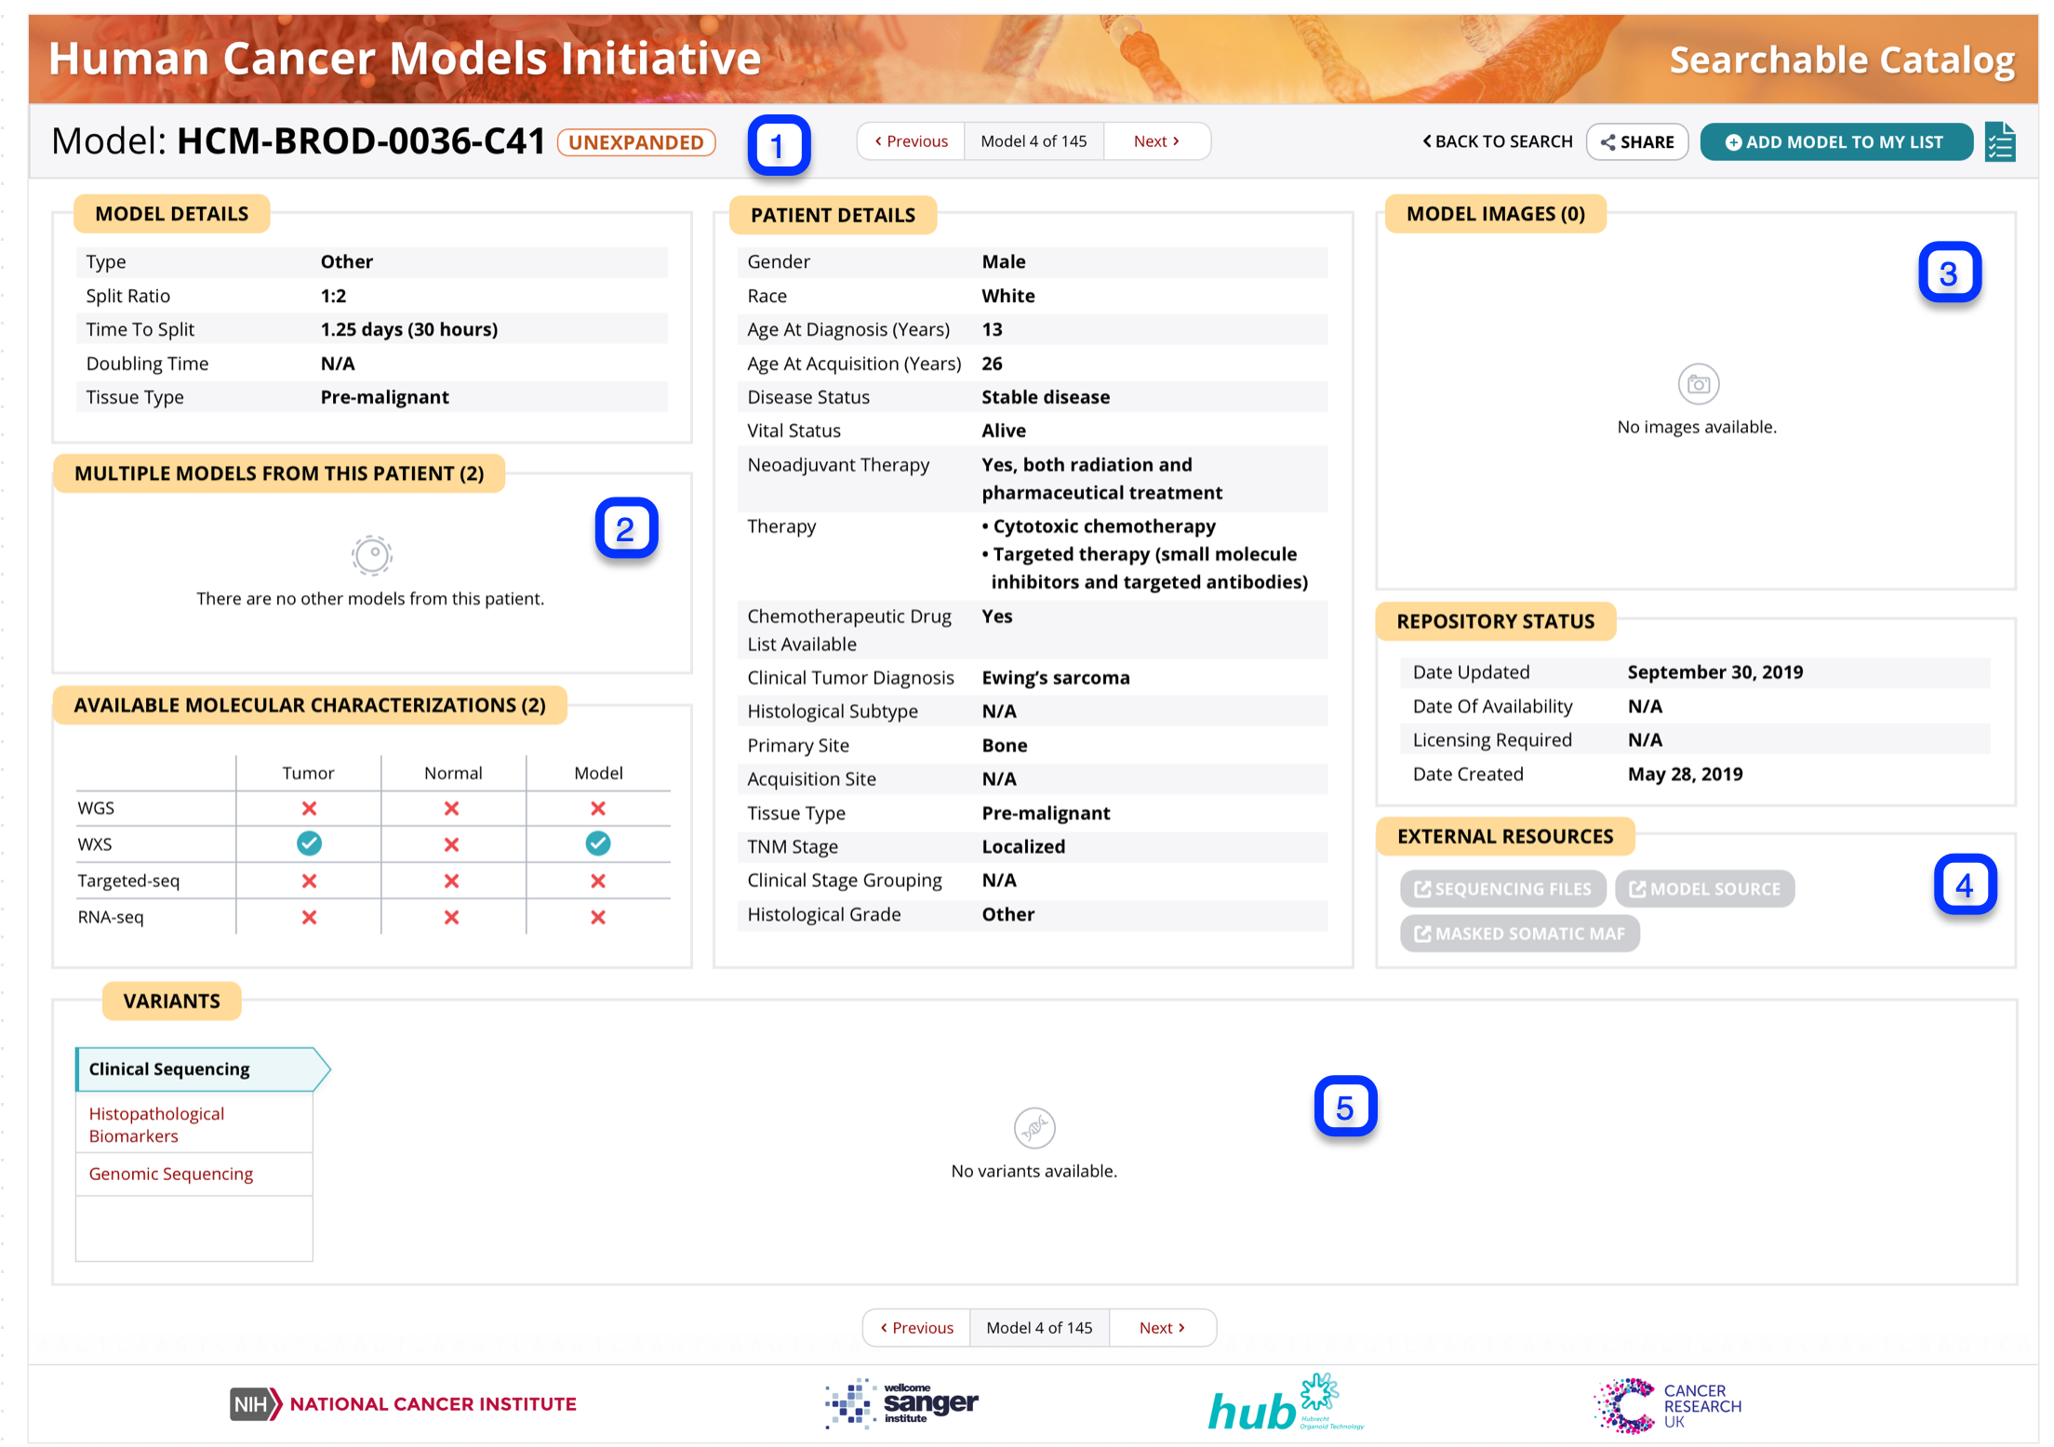2054x1447 pixels.
Task: Expand Back to Search via its left chevron
Action: 1428,141
